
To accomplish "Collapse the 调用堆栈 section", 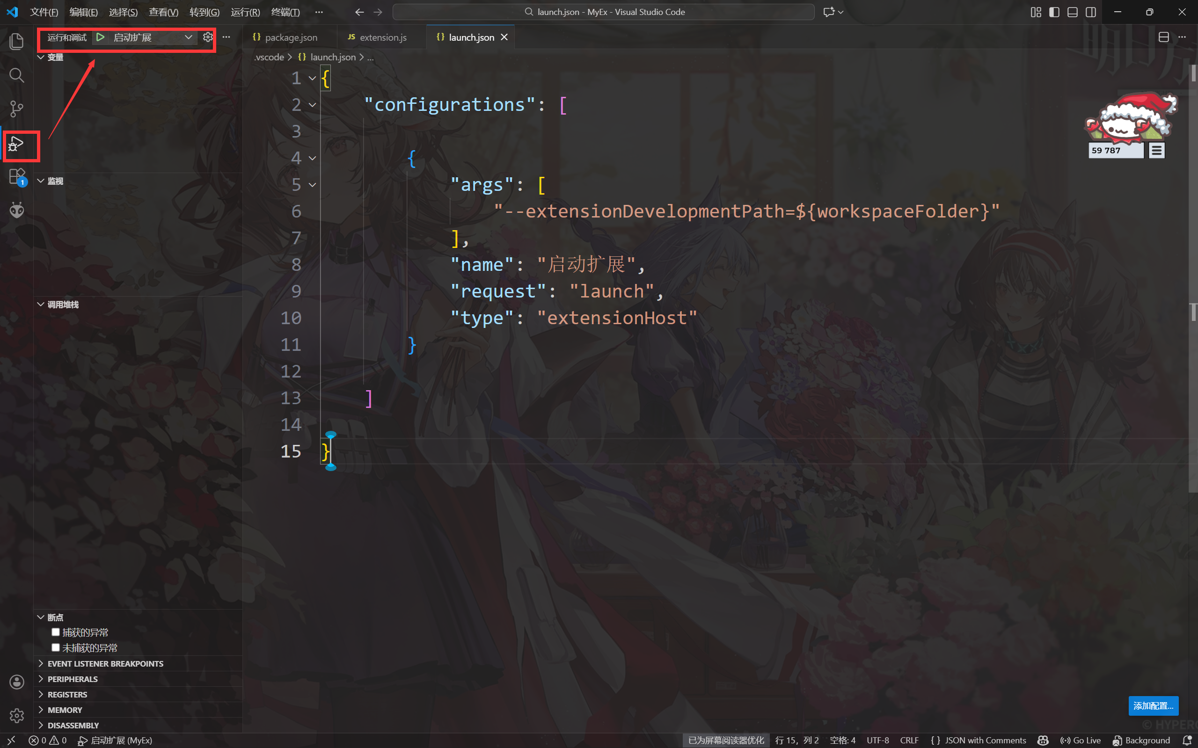I will 63,304.
